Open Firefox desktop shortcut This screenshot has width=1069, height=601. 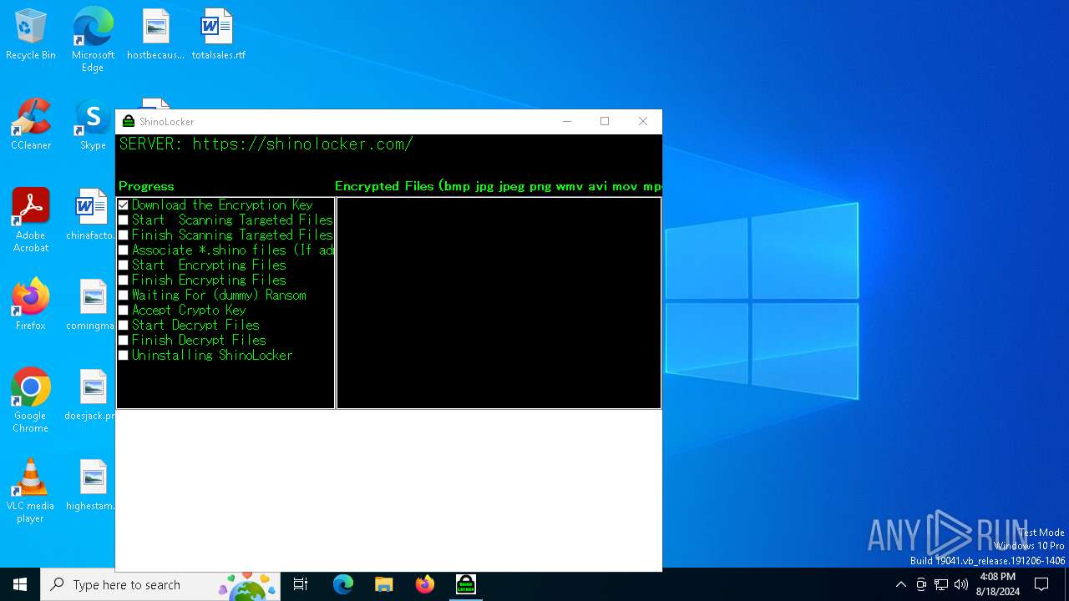click(x=31, y=306)
